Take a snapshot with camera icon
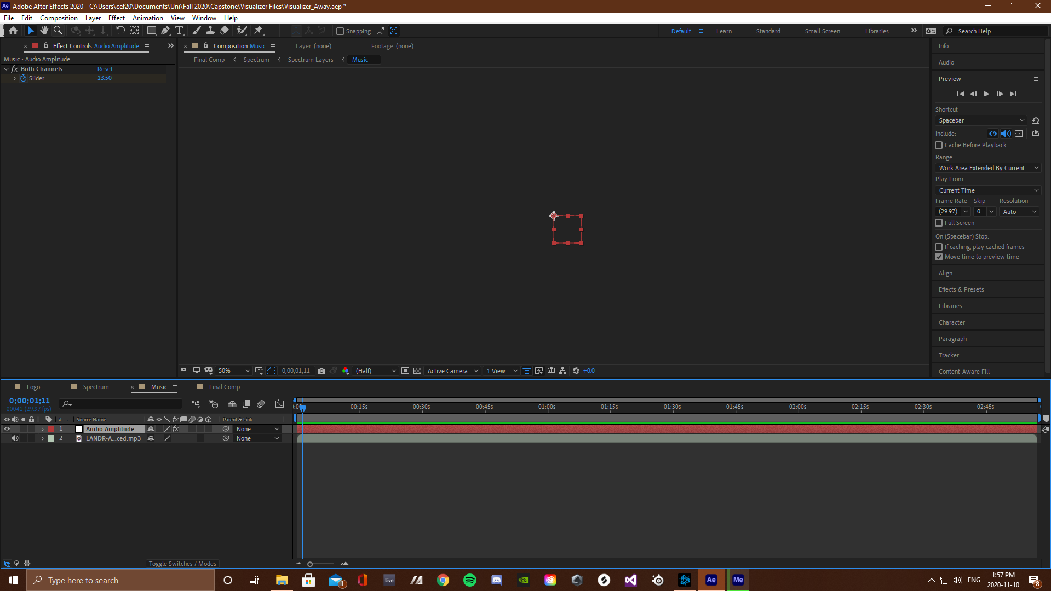 321,371
